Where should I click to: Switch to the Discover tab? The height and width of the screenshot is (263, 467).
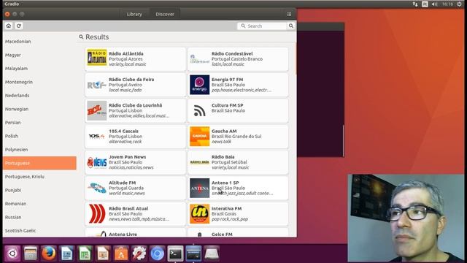(x=165, y=14)
